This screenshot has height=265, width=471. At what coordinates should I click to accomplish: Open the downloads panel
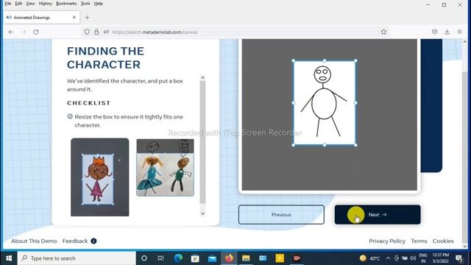(x=447, y=32)
